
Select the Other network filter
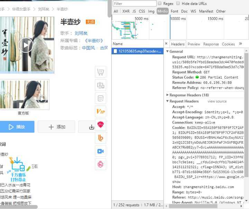221,11
